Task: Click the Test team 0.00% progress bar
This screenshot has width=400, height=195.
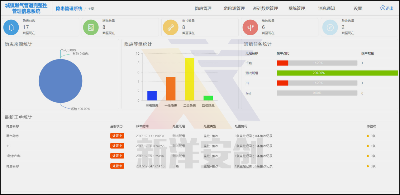Action: (317, 93)
